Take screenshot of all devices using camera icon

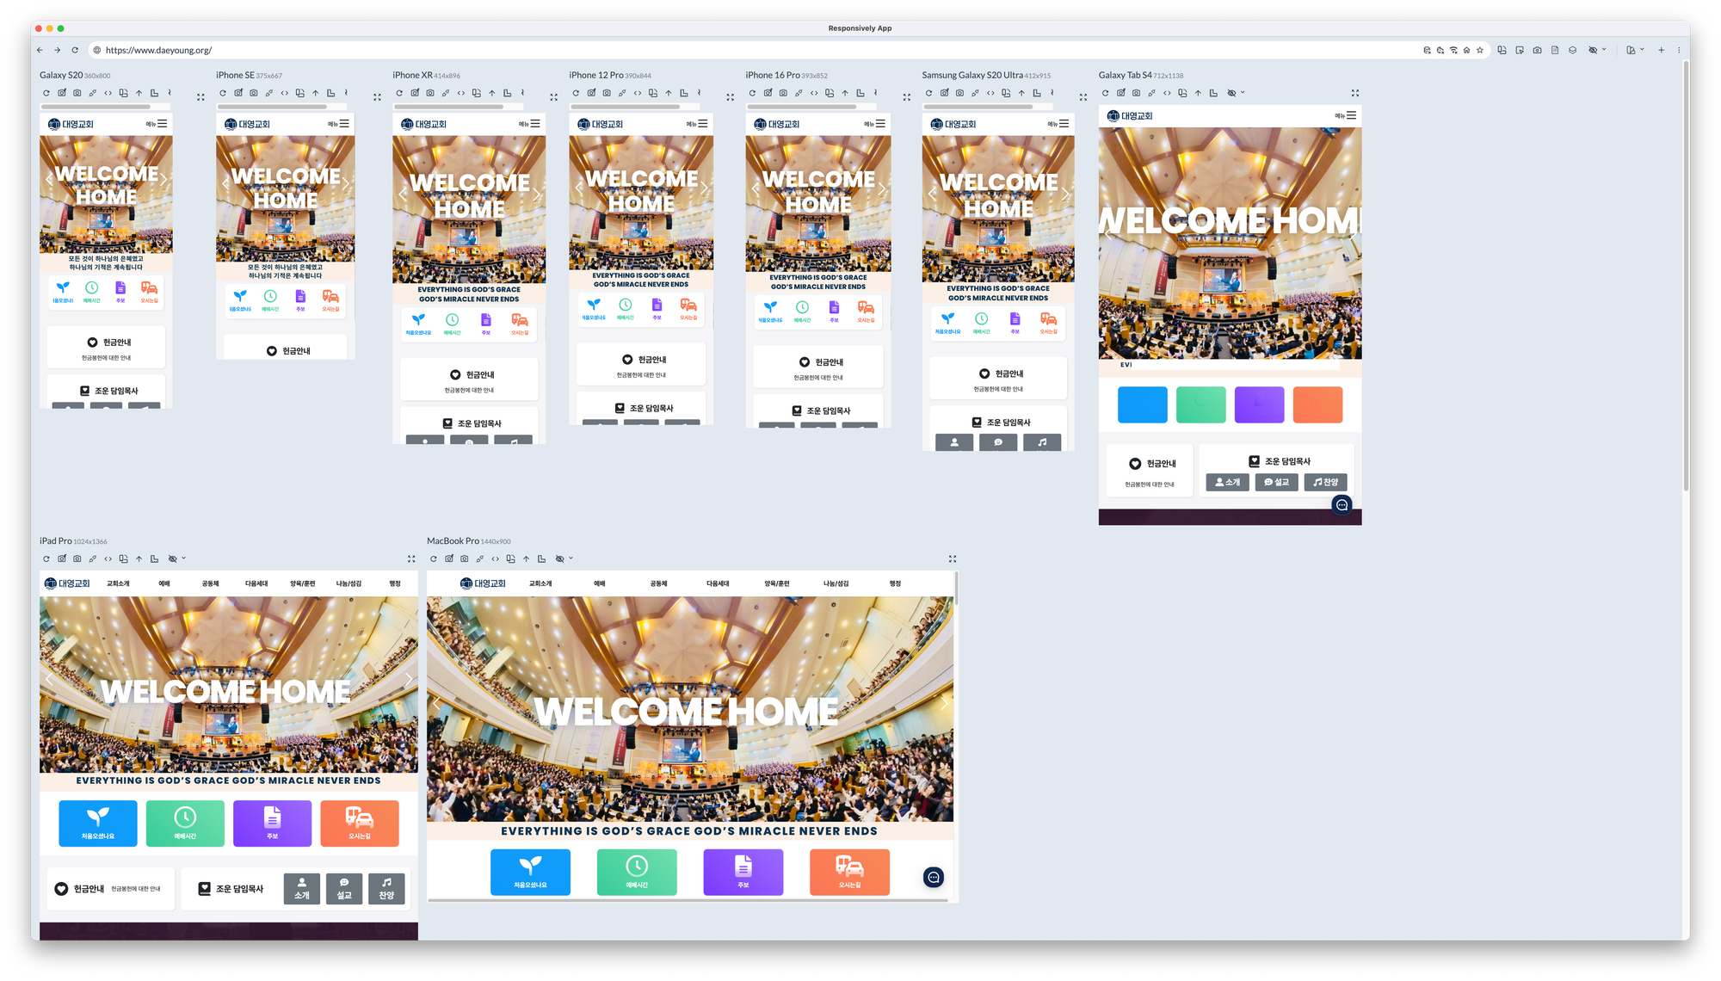click(1537, 50)
